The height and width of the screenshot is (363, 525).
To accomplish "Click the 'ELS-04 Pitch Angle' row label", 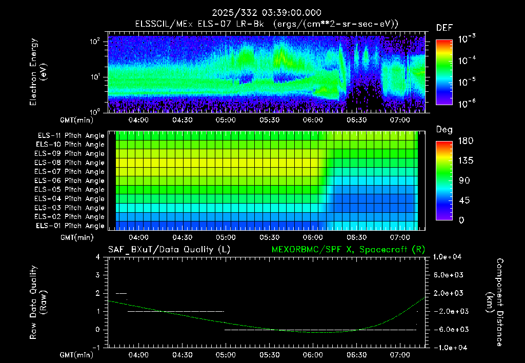I will [x=70, y=199].
